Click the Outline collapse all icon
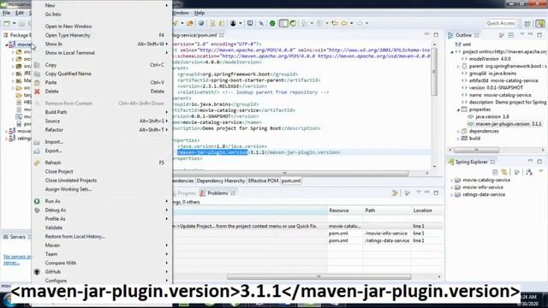This screenshot has height=308, width=548. [x=511, y=35]
